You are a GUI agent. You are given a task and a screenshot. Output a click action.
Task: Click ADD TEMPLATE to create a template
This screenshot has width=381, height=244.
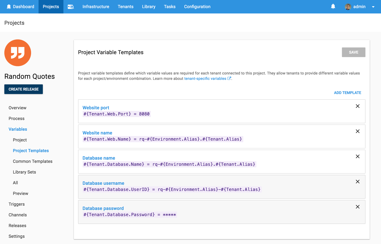[347, 92]
